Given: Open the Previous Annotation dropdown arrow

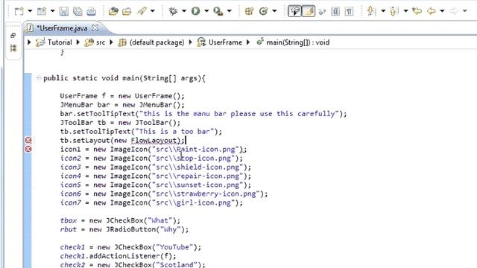Looking at the screenshot, I should (405, 11).
